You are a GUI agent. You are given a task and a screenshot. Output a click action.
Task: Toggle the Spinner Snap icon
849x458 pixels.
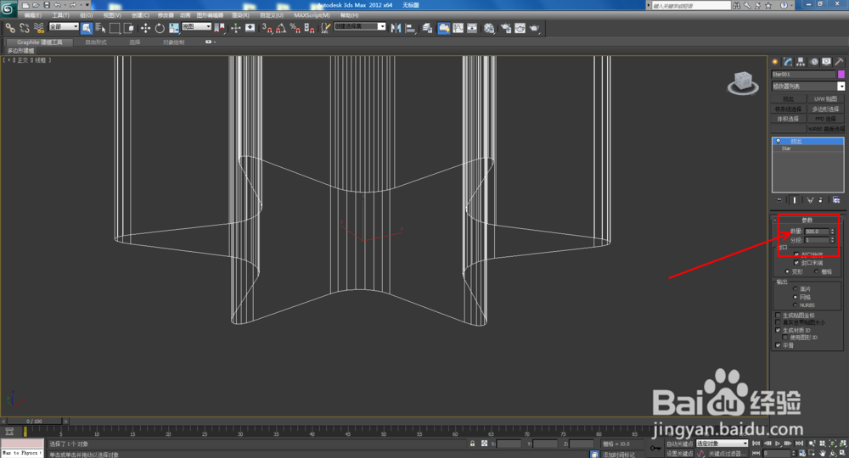309,28
